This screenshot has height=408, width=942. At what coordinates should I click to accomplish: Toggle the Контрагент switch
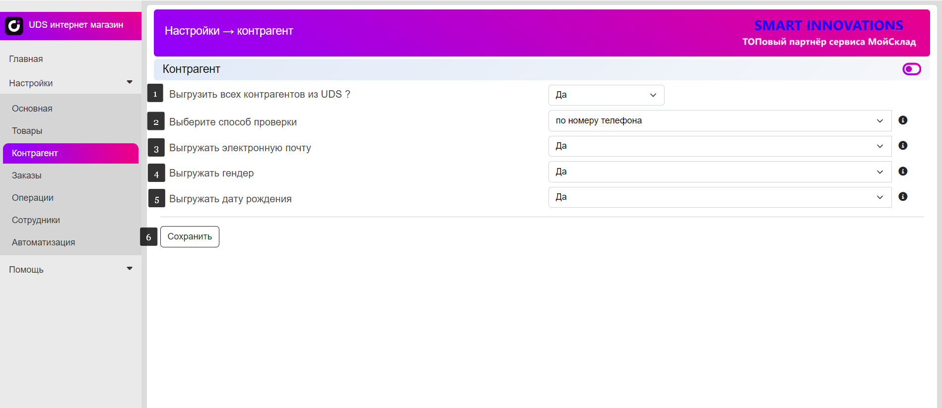point(911,69)
